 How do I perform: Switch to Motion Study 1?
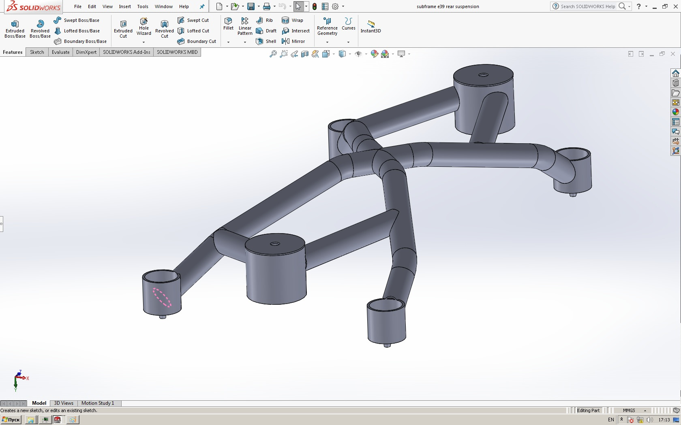[x=98, y=403]
